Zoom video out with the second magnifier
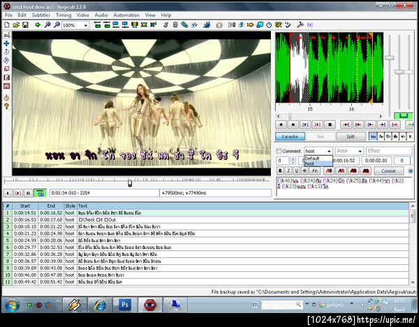This screenshot has height=327, width=419. [x=57, y=25]
